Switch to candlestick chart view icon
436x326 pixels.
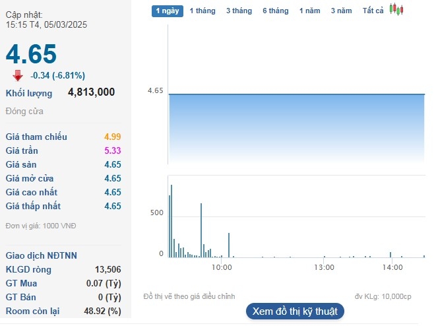(396, 9)
